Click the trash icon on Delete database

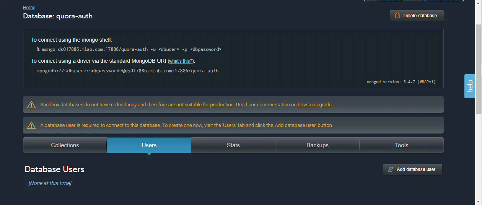(x=397, y=16)
